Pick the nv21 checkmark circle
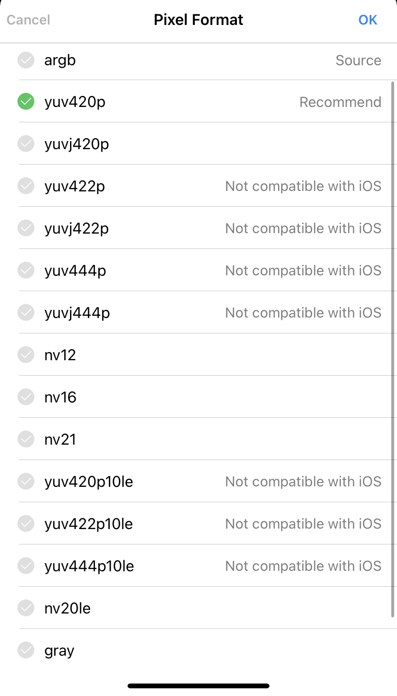Viewport: 397px width, 696px height. pos(26,439)
